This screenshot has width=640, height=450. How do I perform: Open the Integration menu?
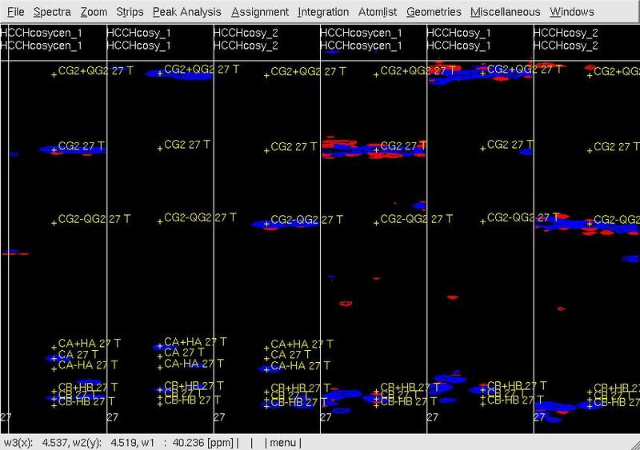(x=323, y=12)
